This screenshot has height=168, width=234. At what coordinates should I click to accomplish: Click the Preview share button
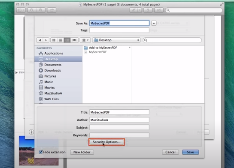(x=52, y=10)
